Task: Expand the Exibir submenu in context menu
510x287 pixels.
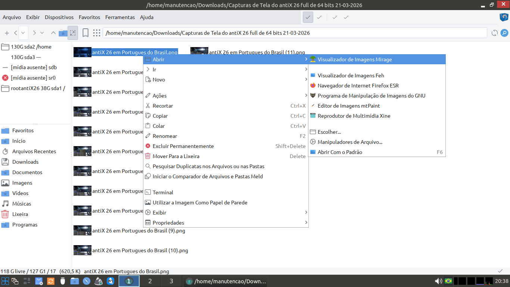Action: coord(226,213)
